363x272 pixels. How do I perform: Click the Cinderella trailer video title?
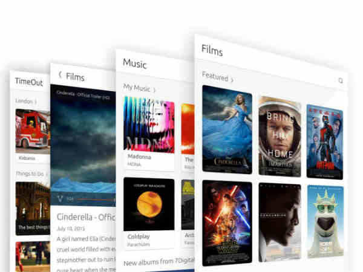click(85, 216)
